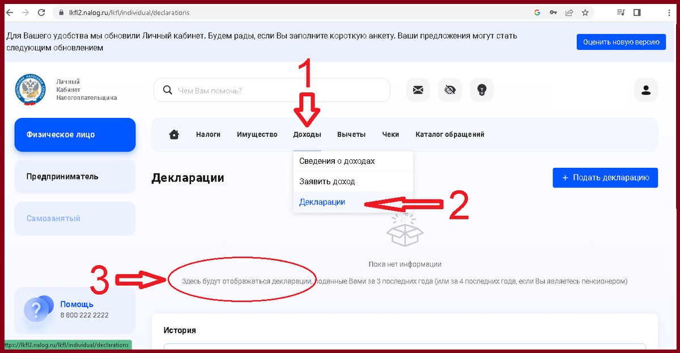Toggle hide-data crossed eye icon
680x353 pixels.
450,90
